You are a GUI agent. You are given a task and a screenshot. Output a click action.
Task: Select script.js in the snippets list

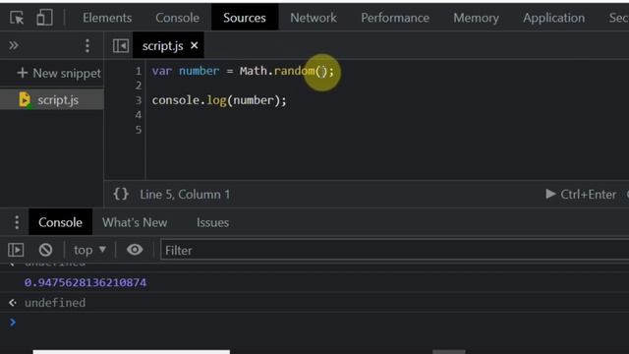pyautogui.click(x=52, y=100)
